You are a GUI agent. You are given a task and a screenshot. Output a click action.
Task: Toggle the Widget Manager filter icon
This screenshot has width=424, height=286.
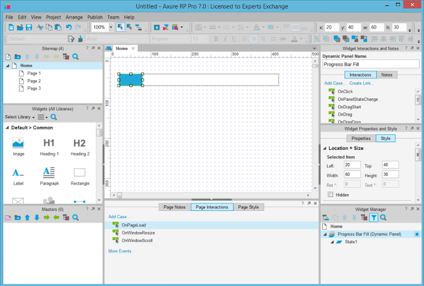click(374, 218)
